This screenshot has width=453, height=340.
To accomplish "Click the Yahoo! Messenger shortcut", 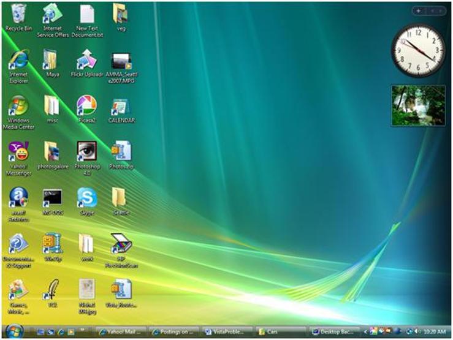I will click(18, 151).
